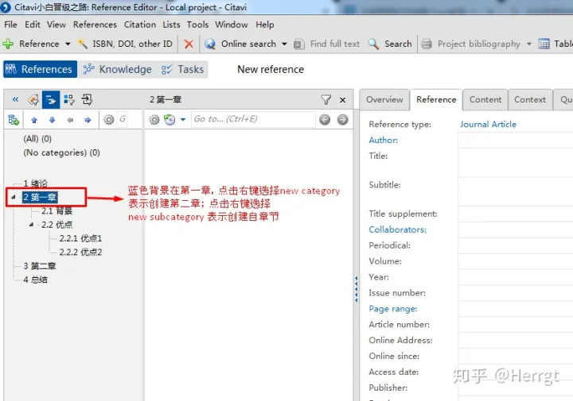573x401 pixels.
Task: Open the Context tab
Action: tap(530, 99)
